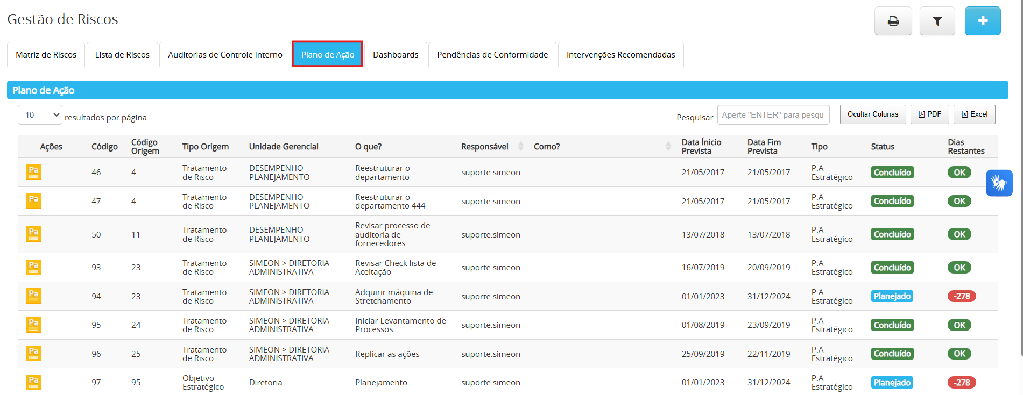The width and height of the screenshot is (1023, 395).
Task: Click Pa icon in row code 50
Action: coord(33,234)
